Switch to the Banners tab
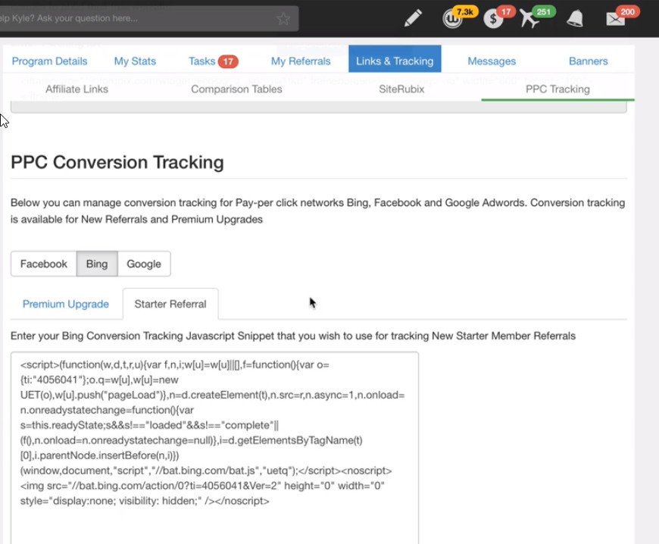 (589, 61)
